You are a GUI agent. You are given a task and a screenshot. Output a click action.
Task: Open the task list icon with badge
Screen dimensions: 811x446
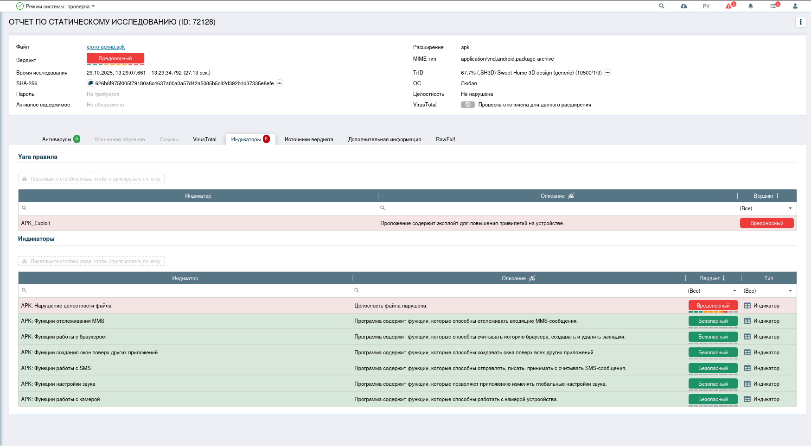click(x=773, y=6)
